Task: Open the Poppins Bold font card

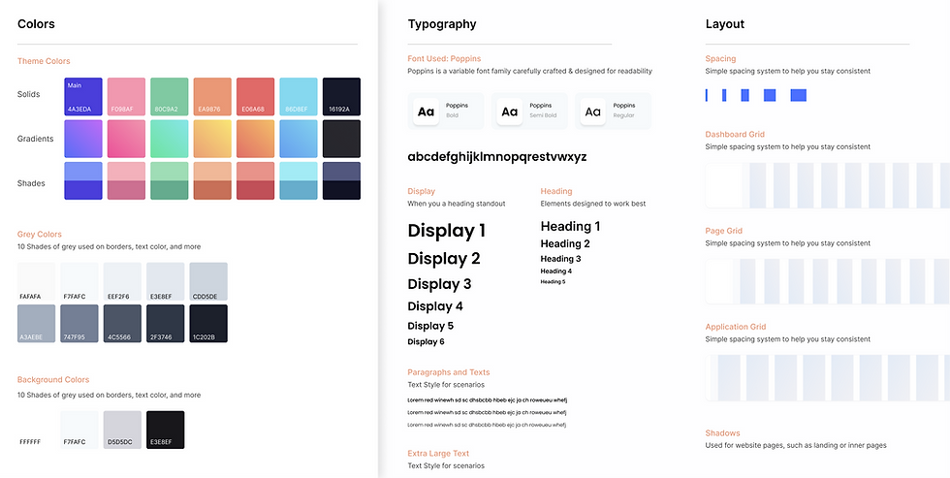Action: point(446,111)
